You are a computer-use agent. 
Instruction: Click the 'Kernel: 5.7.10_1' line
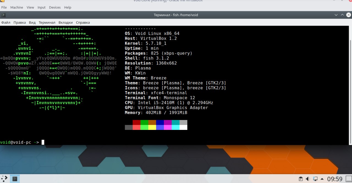tap(145, 43)
